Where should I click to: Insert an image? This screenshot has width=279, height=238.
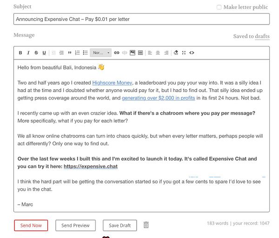133,53
